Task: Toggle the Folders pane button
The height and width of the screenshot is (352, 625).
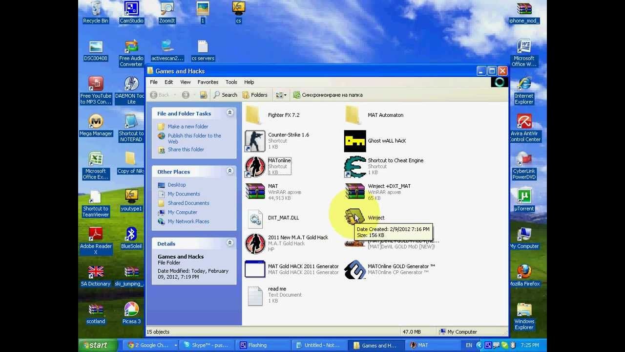Action: coord(255,95)
